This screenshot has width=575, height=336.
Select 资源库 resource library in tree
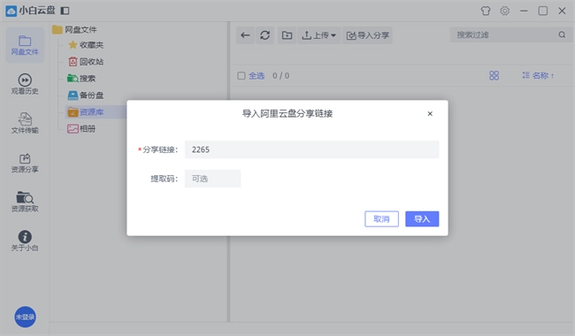91,111
